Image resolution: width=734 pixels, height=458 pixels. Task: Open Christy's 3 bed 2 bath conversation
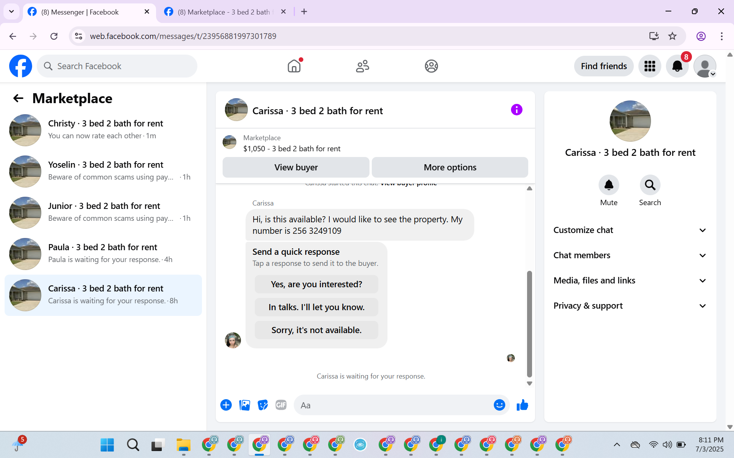click(x=103, y=130)
